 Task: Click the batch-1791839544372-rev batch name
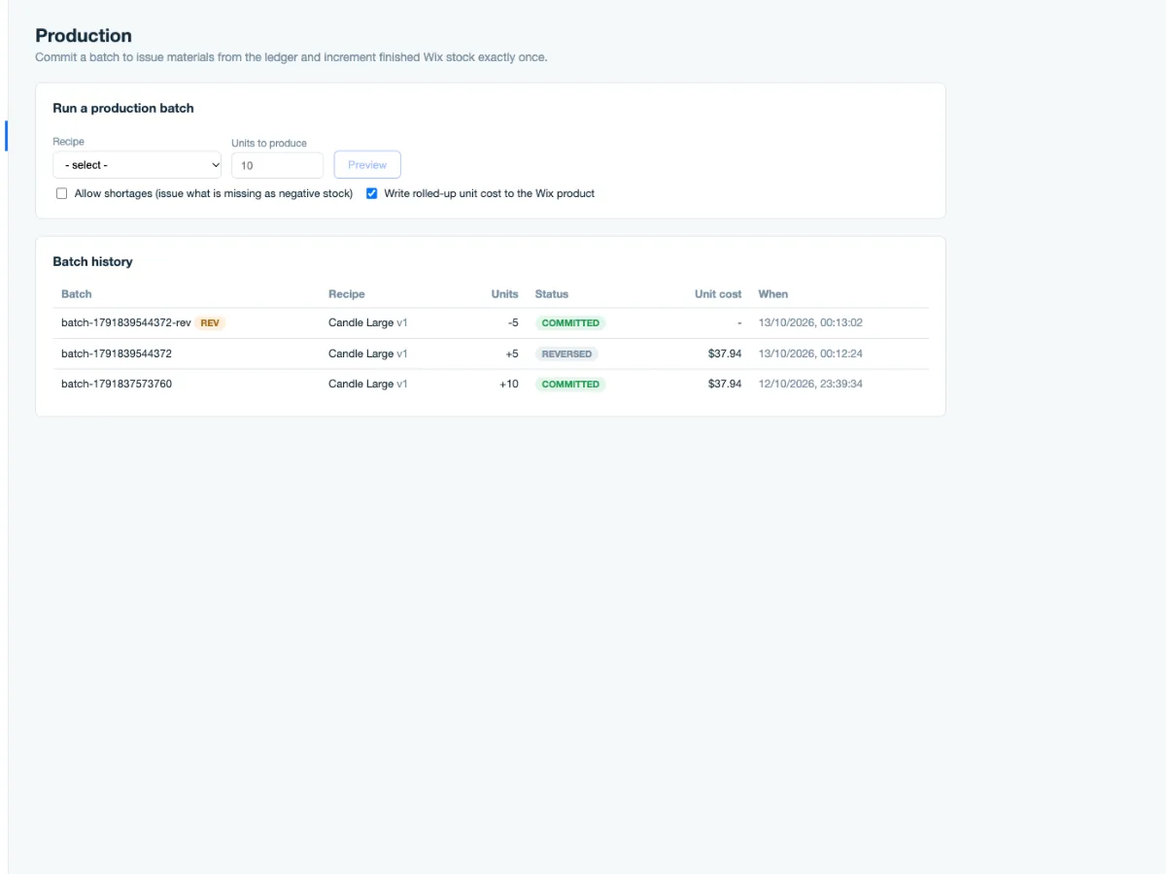126,322
